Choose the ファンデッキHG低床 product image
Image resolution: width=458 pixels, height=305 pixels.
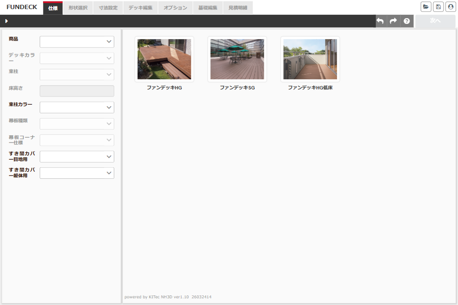click(310, 59)
